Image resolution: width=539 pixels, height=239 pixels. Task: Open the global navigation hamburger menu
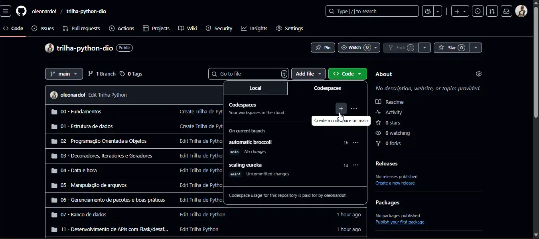pyautogui.click(x=6, y=11)
